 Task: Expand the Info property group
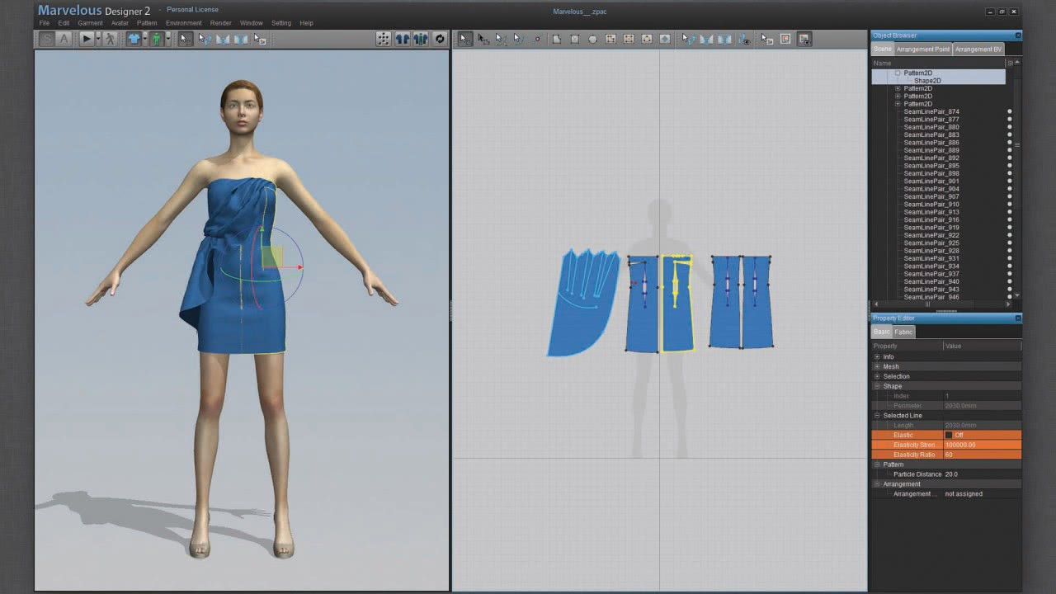(877, 356)
